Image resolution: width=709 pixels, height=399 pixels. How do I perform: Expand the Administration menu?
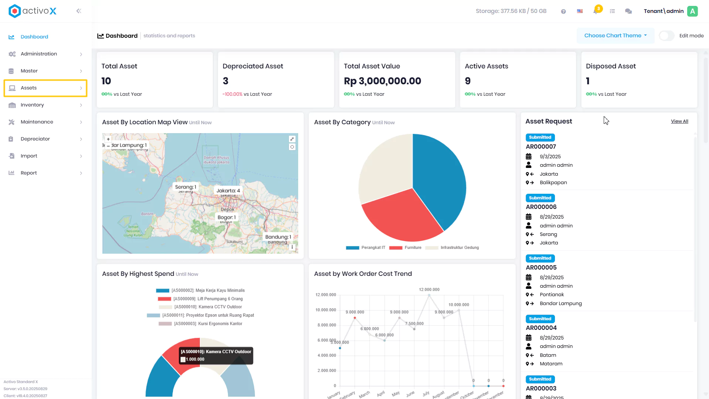click(x=45, y=54)
